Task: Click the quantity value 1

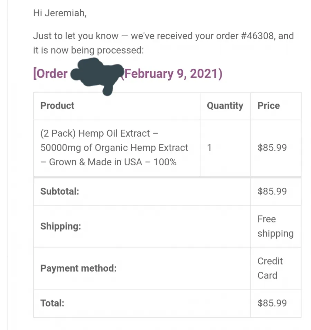Action: 209,148
